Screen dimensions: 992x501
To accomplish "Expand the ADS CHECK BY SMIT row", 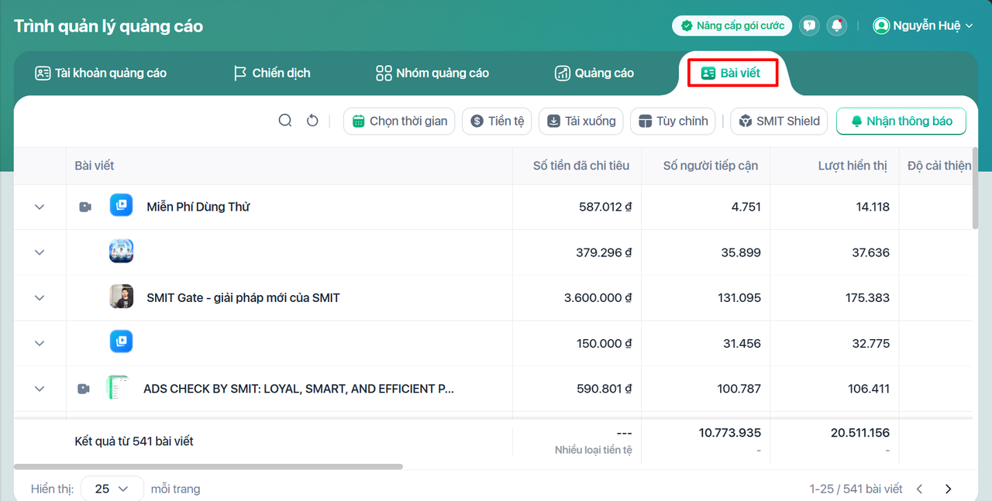I will [x=40, y=389].
